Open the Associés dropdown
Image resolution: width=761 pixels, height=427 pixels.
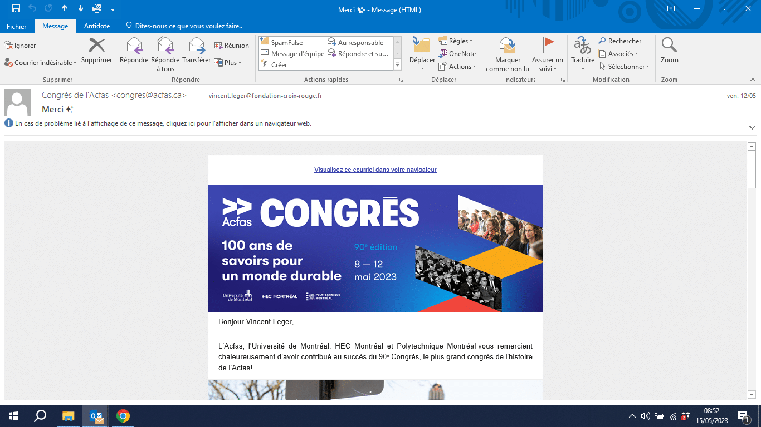pos(618,54)
